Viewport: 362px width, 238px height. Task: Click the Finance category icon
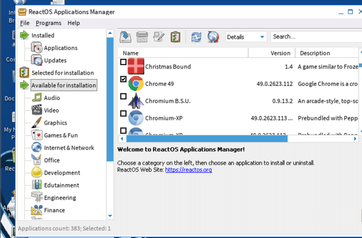click(37, 210)
